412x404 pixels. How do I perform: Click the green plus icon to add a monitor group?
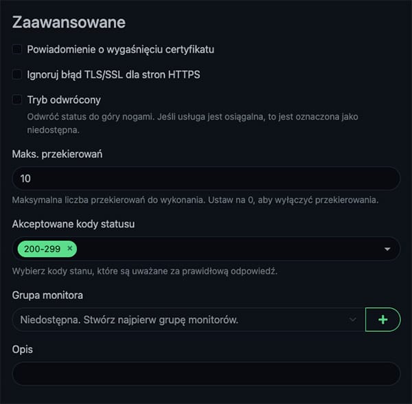point(382,319)
